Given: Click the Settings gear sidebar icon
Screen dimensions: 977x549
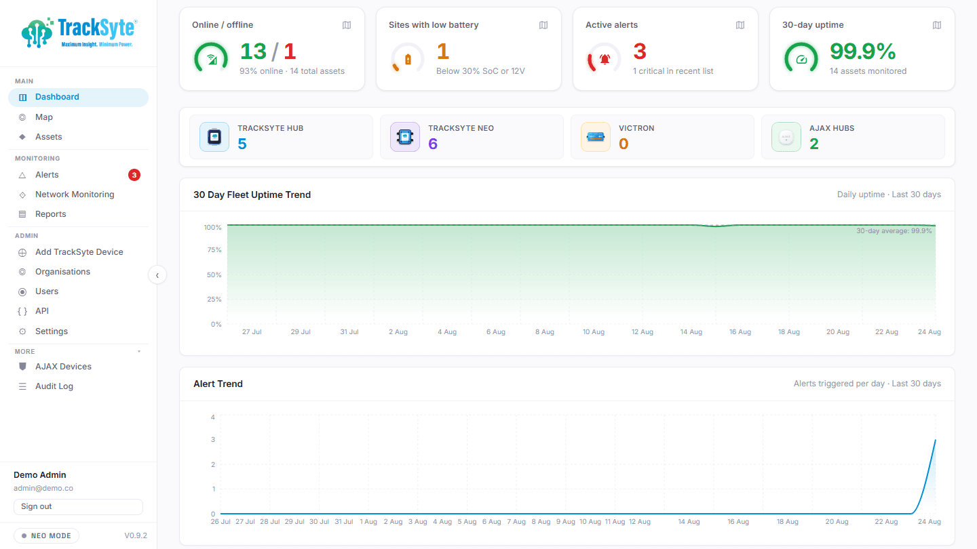Looking at the screenshot, I should (x=22, y=331).
